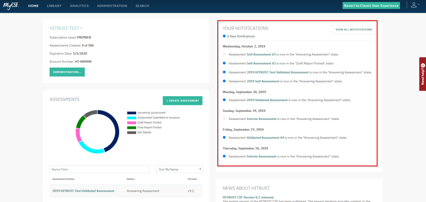Click the Friday, September 27, 2019 date heading
Image resolution: width=426 pixels, height=202 pixels.
tap(243, 130)
